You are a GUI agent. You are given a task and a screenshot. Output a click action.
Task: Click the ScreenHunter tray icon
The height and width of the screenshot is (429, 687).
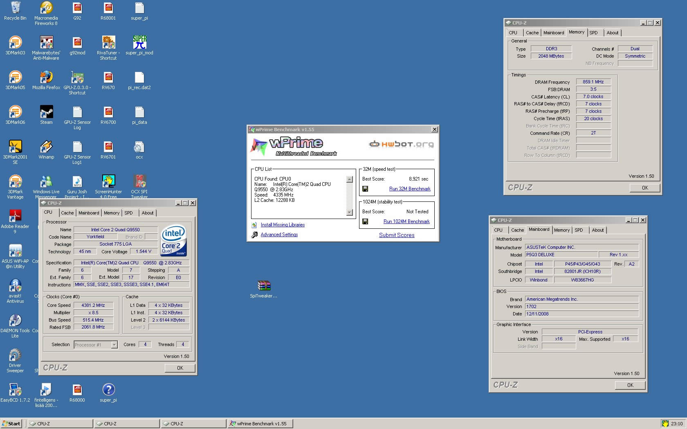coord(665,424)
